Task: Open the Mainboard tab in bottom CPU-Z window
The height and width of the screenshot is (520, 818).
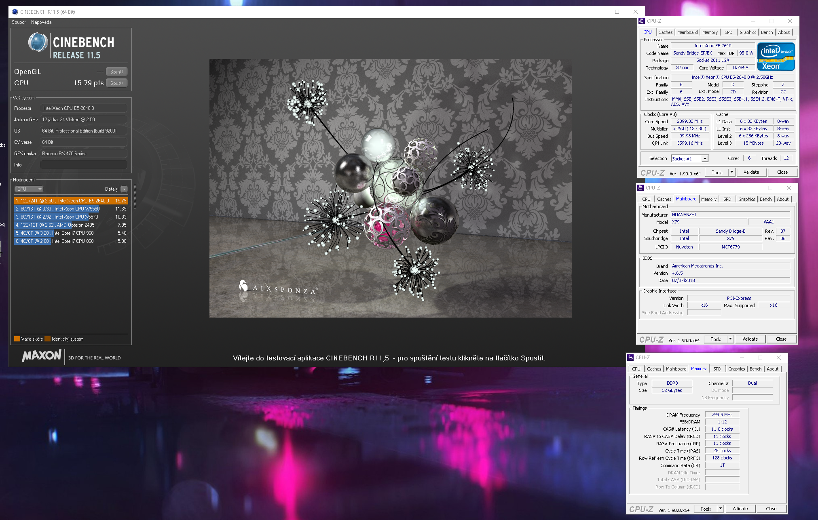Action: coord(676,369)
